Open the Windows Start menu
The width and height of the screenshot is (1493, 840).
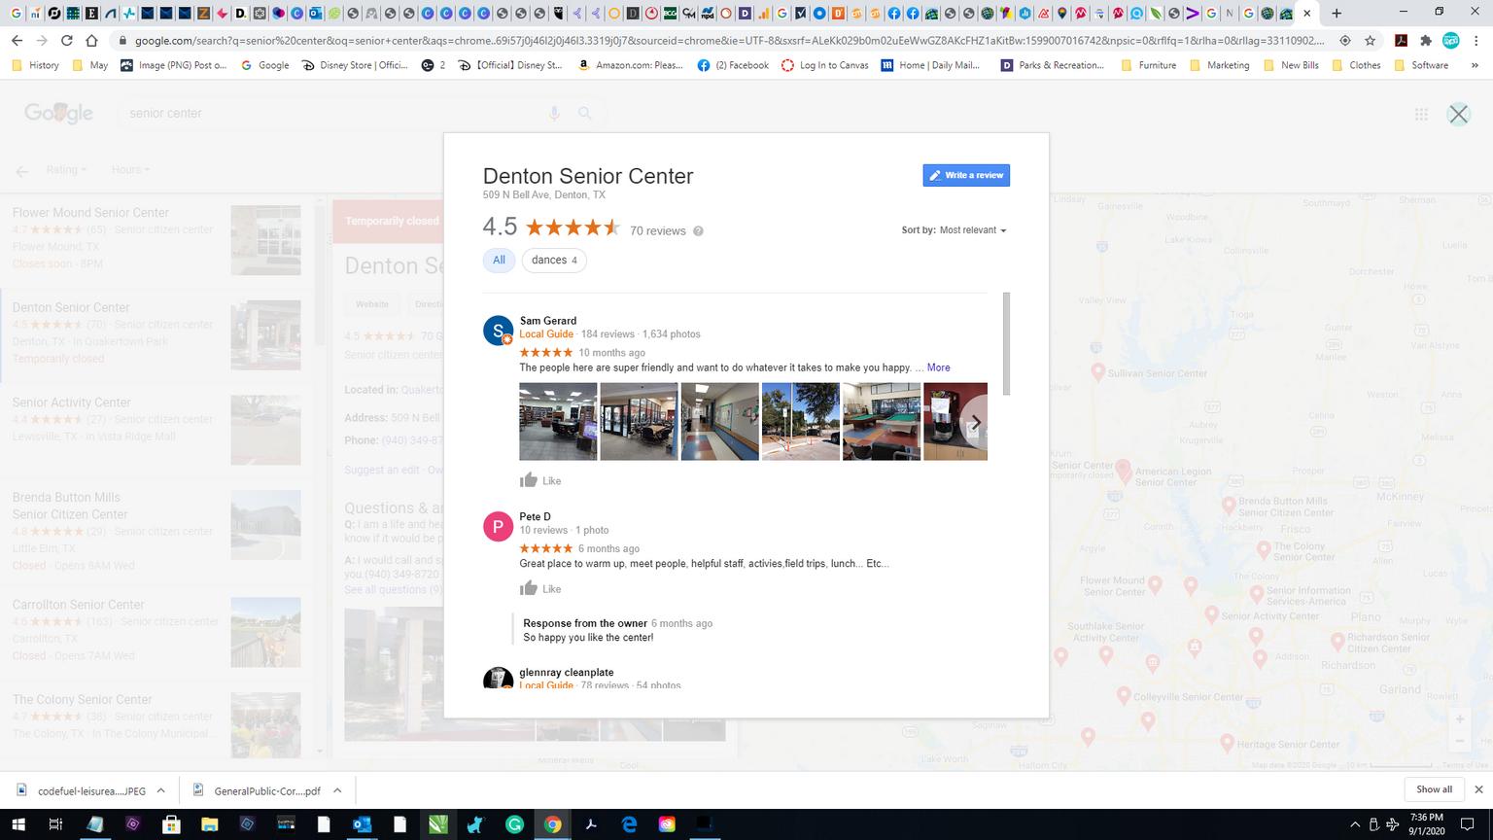click(x=17, y=824)
